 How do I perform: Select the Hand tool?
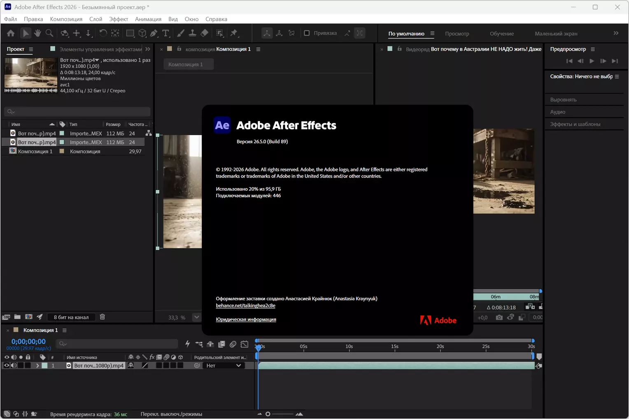(x=37, y=33)
